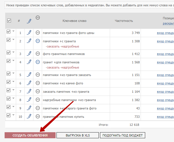Click the 'Подогнать под бюджет' button
This screenshot has width=174, height=142.
point(122,135)
